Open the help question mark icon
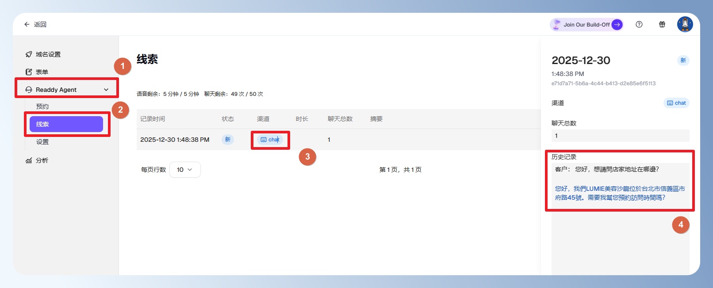The image size is (713, 288). click(639, 24)
